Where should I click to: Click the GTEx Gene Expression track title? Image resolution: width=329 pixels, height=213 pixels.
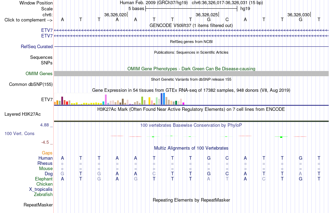point(191,90)
